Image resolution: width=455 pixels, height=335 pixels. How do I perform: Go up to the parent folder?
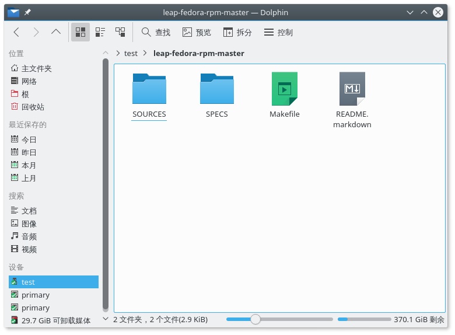click(x=56, y=32)
